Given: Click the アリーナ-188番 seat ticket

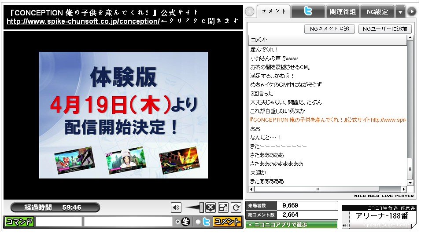Looking at the screenshot, I should tap(379, 217).
